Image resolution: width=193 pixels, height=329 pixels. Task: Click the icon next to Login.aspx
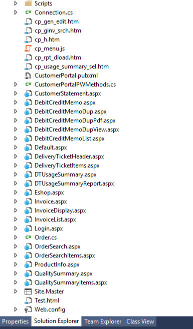point(28,229)
